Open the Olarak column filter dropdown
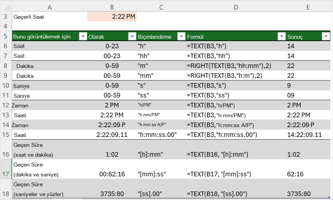333x200 pixels. click(x=132, y=36)
